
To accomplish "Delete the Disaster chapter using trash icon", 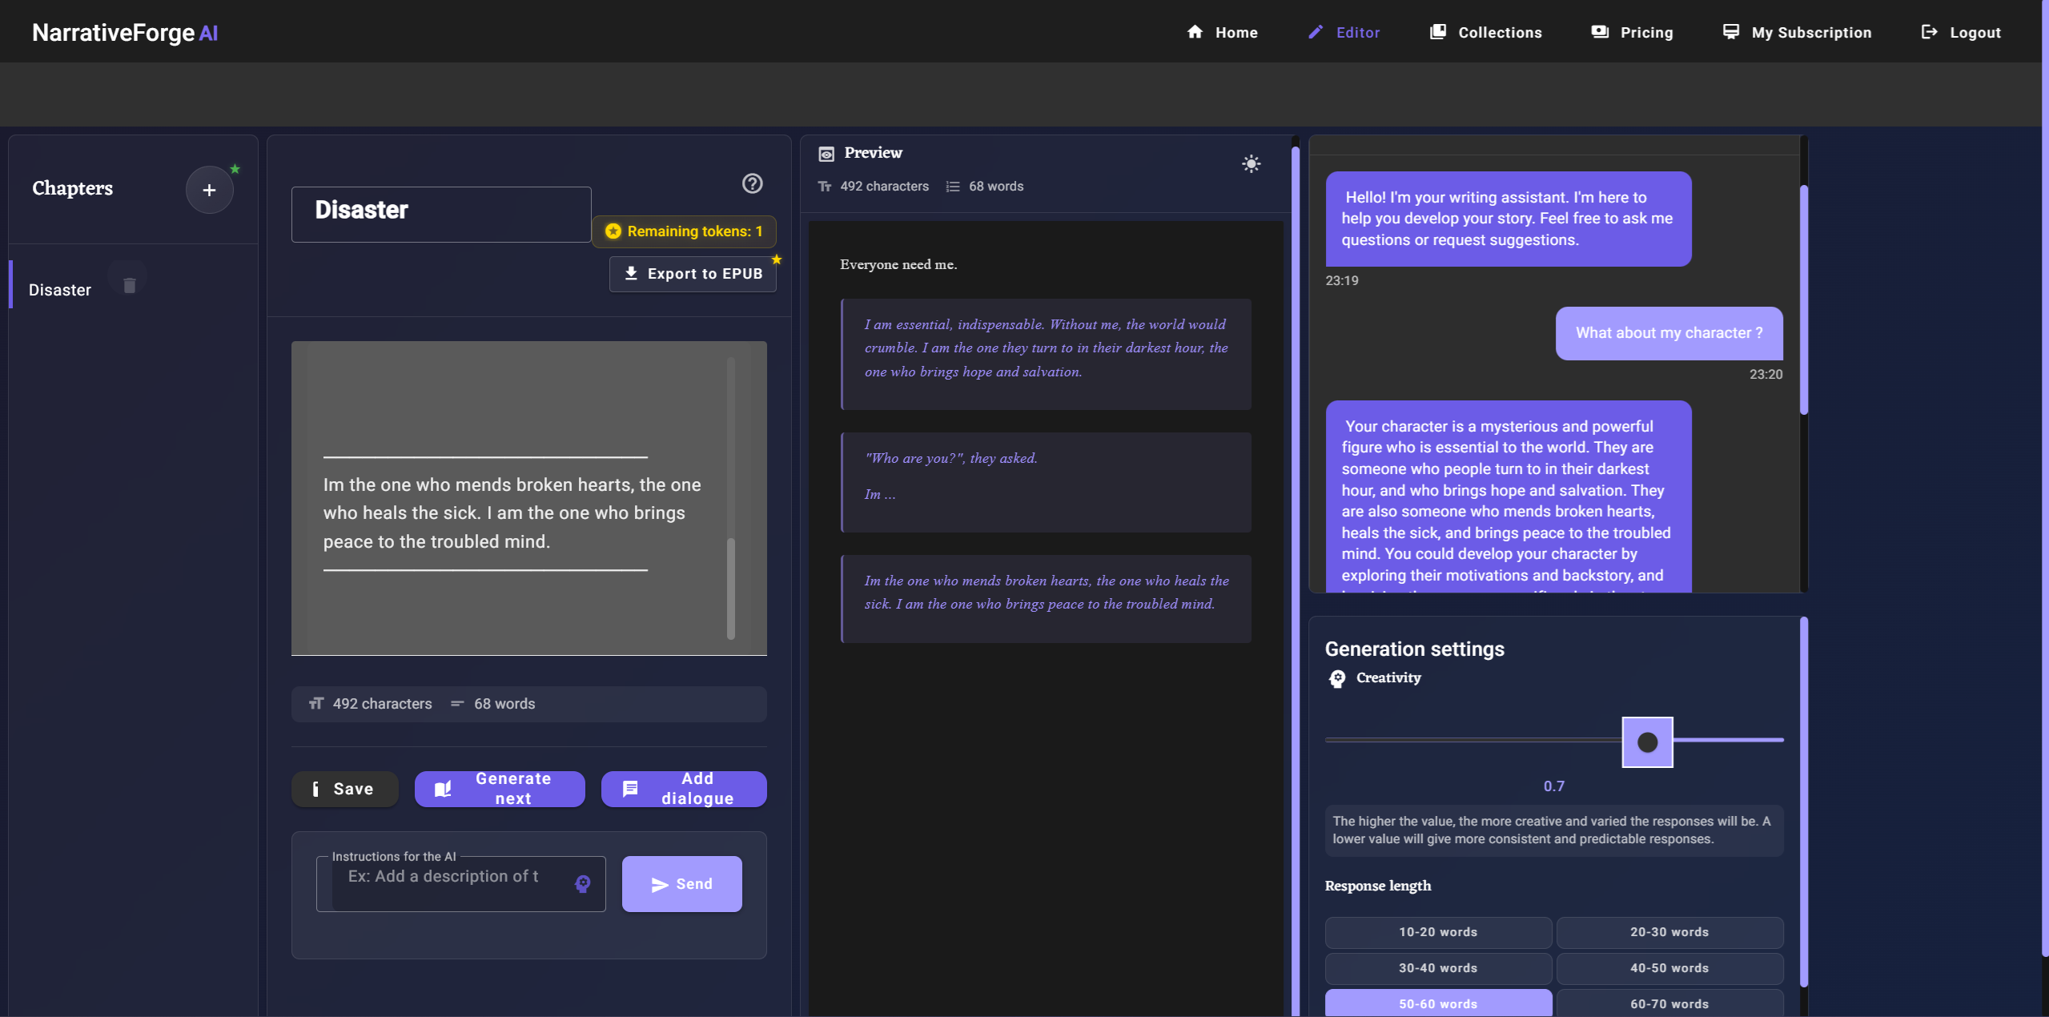I will click(130, 285).
